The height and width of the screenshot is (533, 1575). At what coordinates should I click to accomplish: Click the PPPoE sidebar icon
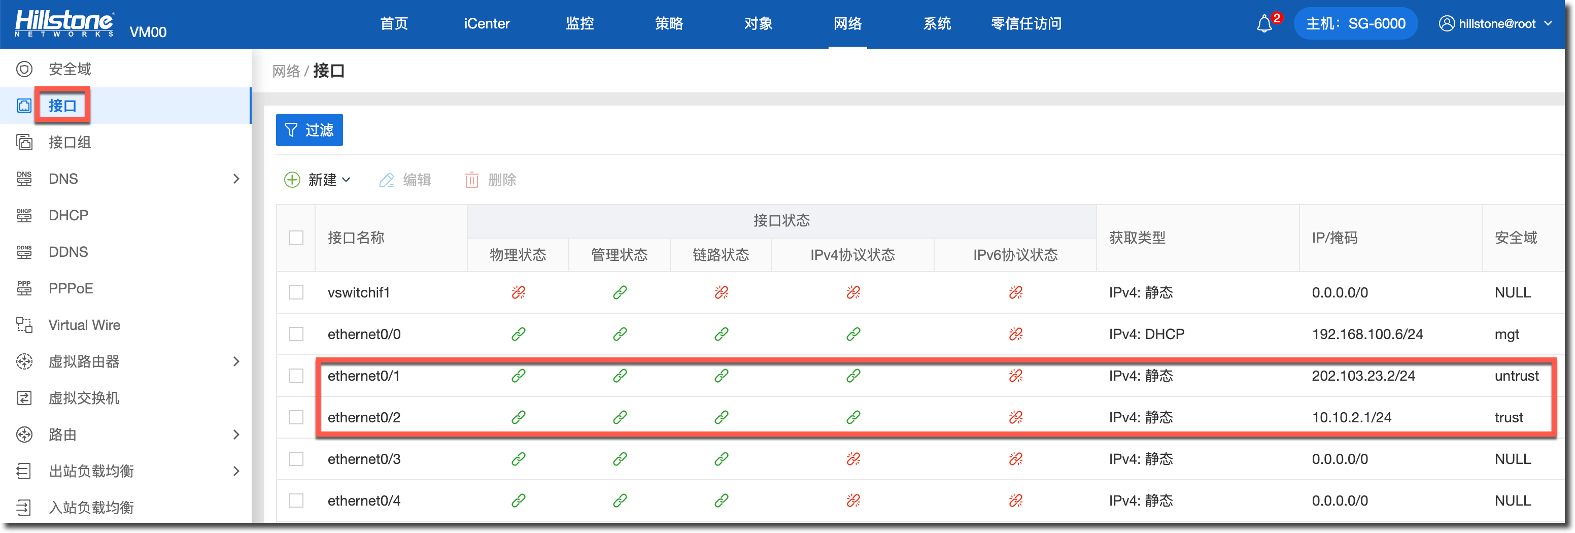pos(24,288)
